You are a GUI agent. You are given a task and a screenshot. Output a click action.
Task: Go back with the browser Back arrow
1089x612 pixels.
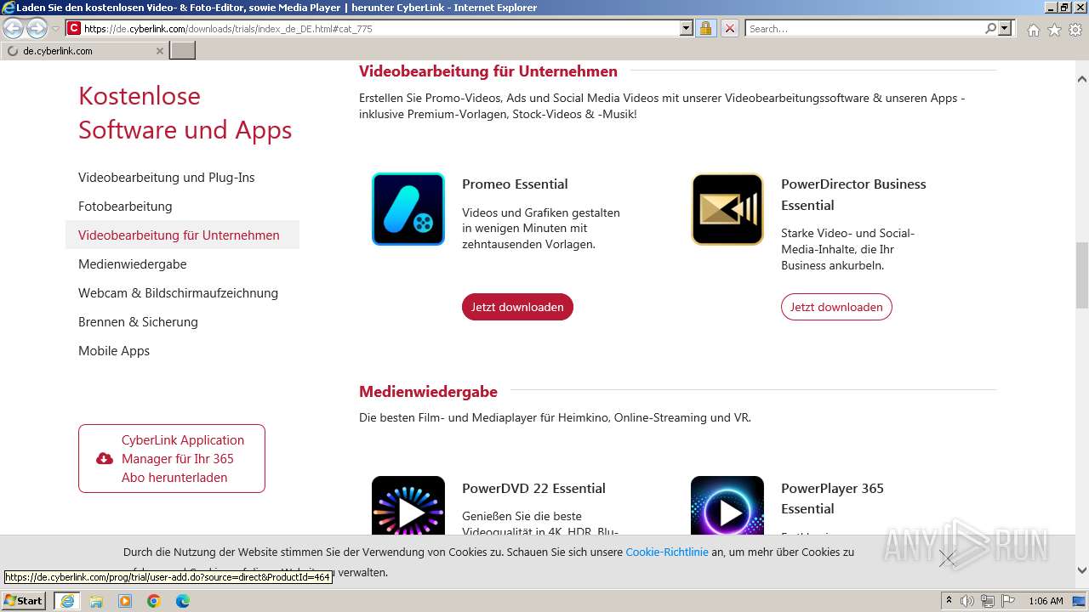pyautogui.click(x=14, y=28)
